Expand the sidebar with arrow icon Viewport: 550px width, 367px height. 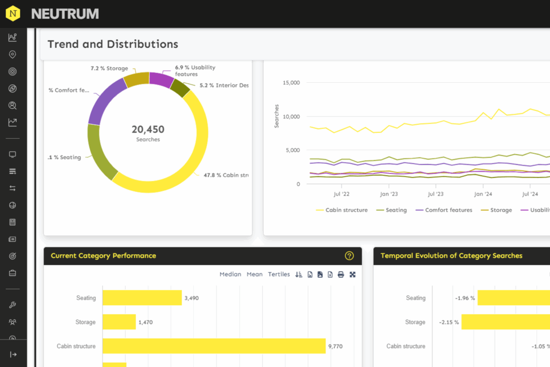(13, 354)
